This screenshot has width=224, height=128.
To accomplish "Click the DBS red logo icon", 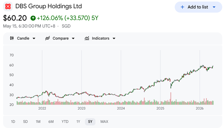I will point(8,7).
